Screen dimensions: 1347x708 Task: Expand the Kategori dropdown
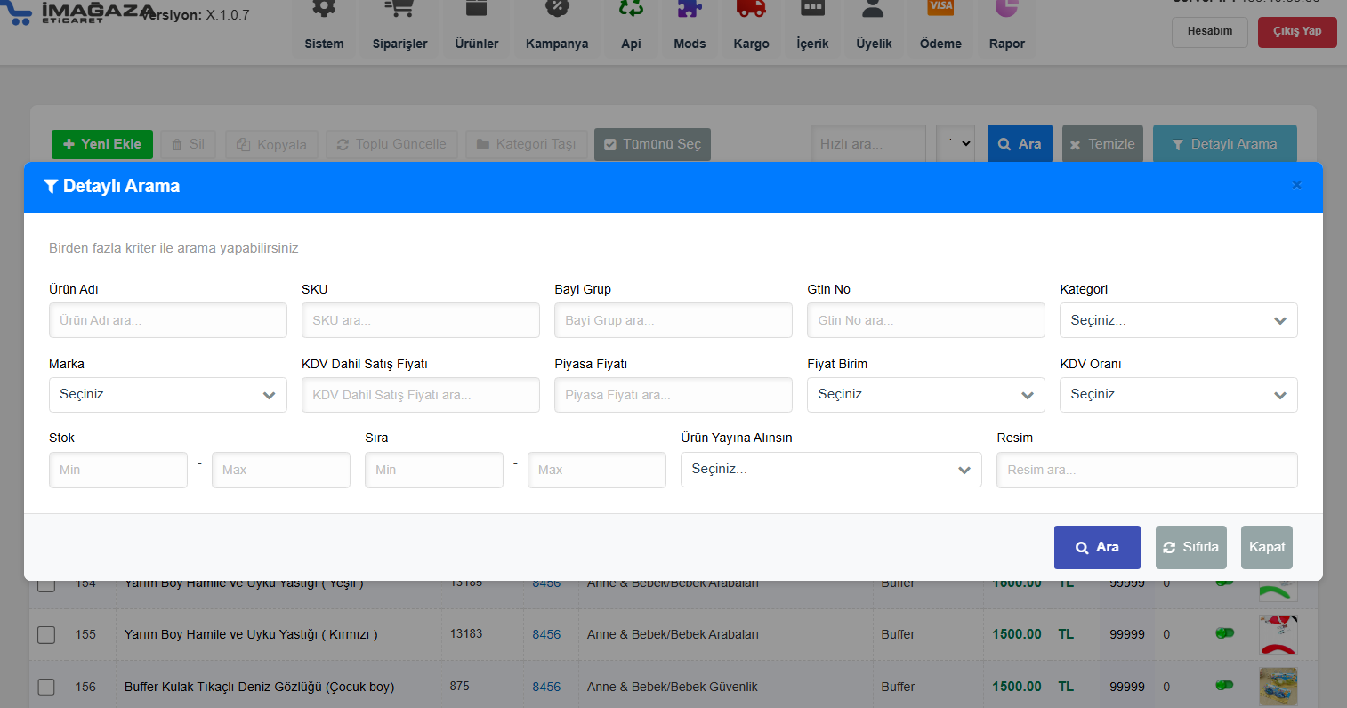tap(1178, 320)
